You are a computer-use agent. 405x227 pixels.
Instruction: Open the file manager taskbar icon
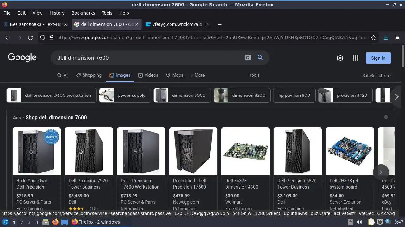(46, 222)
